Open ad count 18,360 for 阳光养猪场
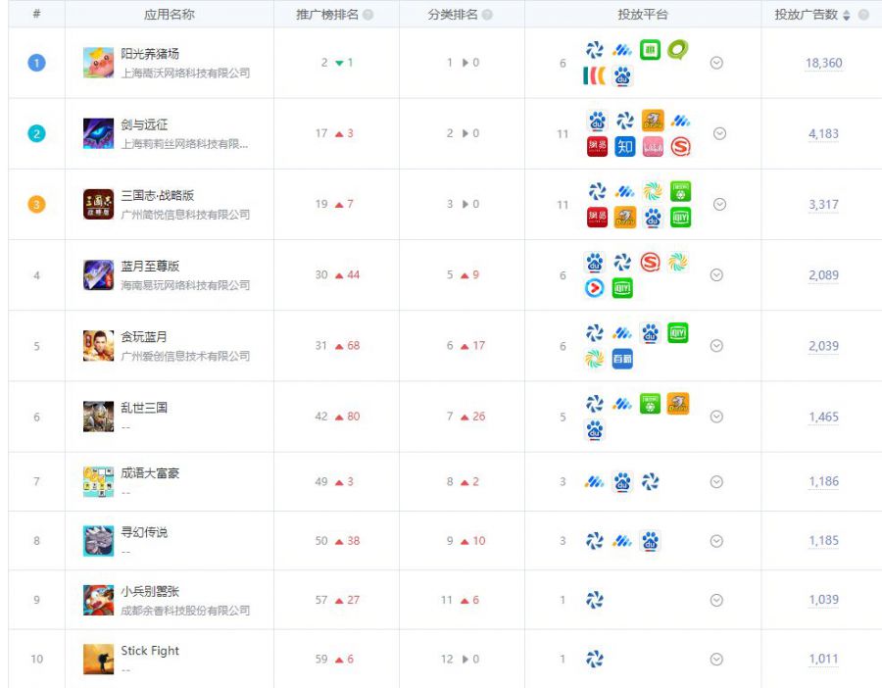The width and height of the screenshot is (882, 688). 823,63
